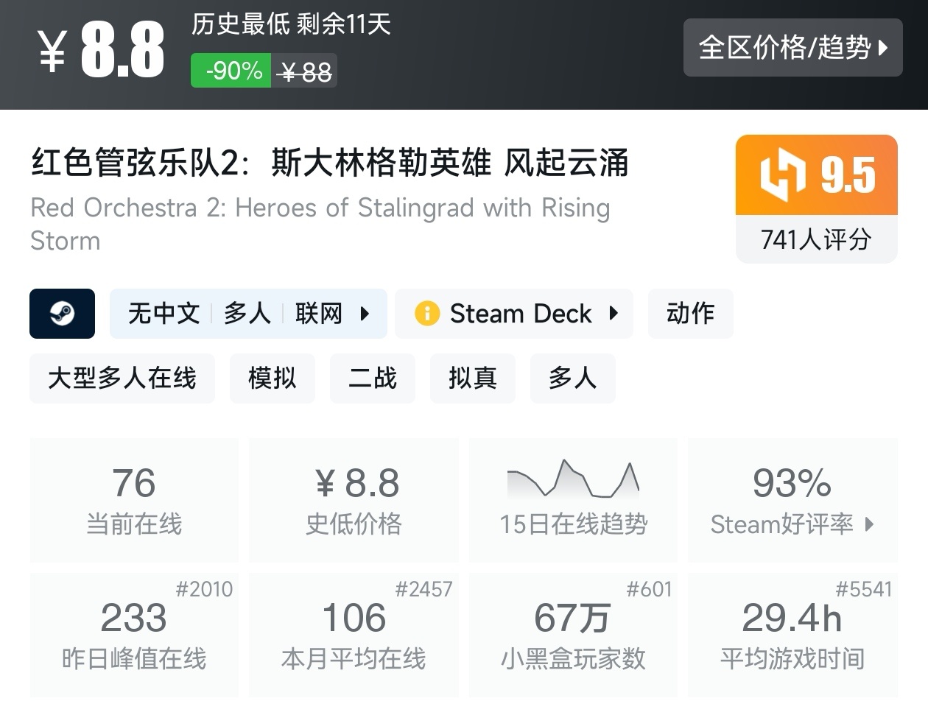The image size is (928, 701).
Task: Click the 平均游戏时间 stat card
Action: (x=792, y=635)
